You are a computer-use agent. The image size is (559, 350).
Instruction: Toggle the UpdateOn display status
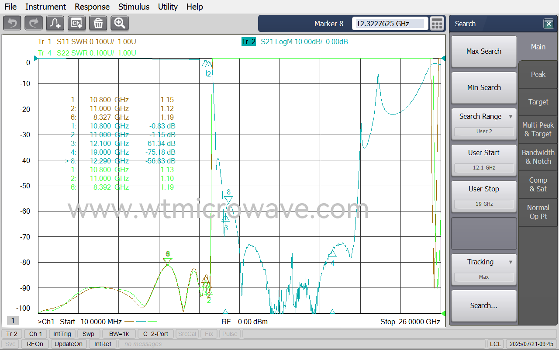click(x=68, y=344)
